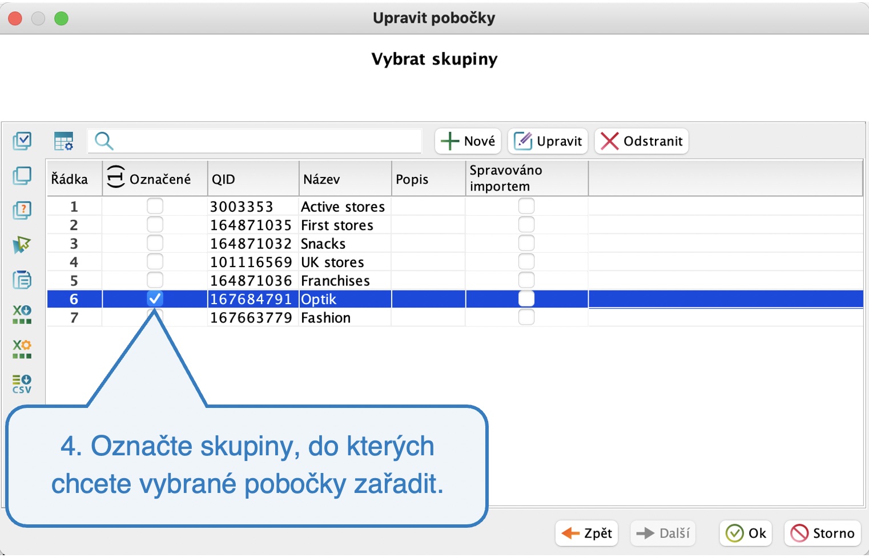
Task: Click QID 164871036 cell
Action: [x=253, y=281]
